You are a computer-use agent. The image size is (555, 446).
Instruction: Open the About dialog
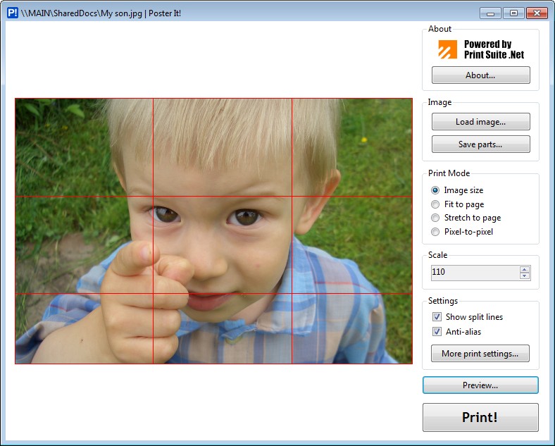(x=480, y=75)
